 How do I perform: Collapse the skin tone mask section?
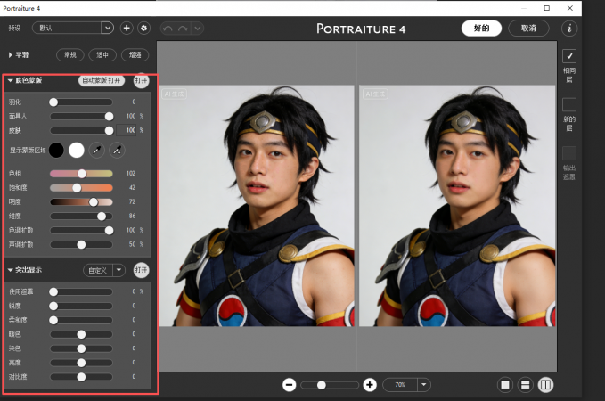[11, 80]
